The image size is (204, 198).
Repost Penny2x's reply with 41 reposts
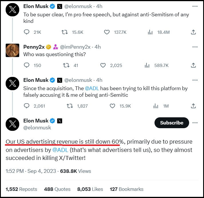[66, 65]
